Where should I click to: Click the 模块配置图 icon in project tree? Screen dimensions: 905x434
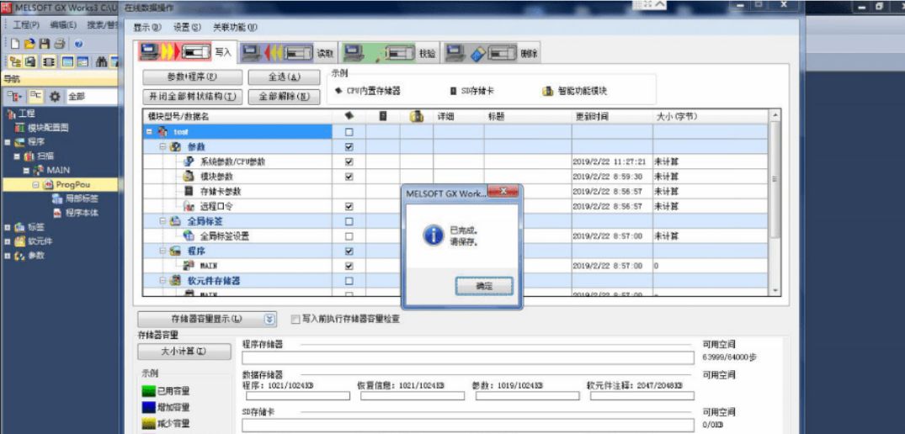pos(19,127)
